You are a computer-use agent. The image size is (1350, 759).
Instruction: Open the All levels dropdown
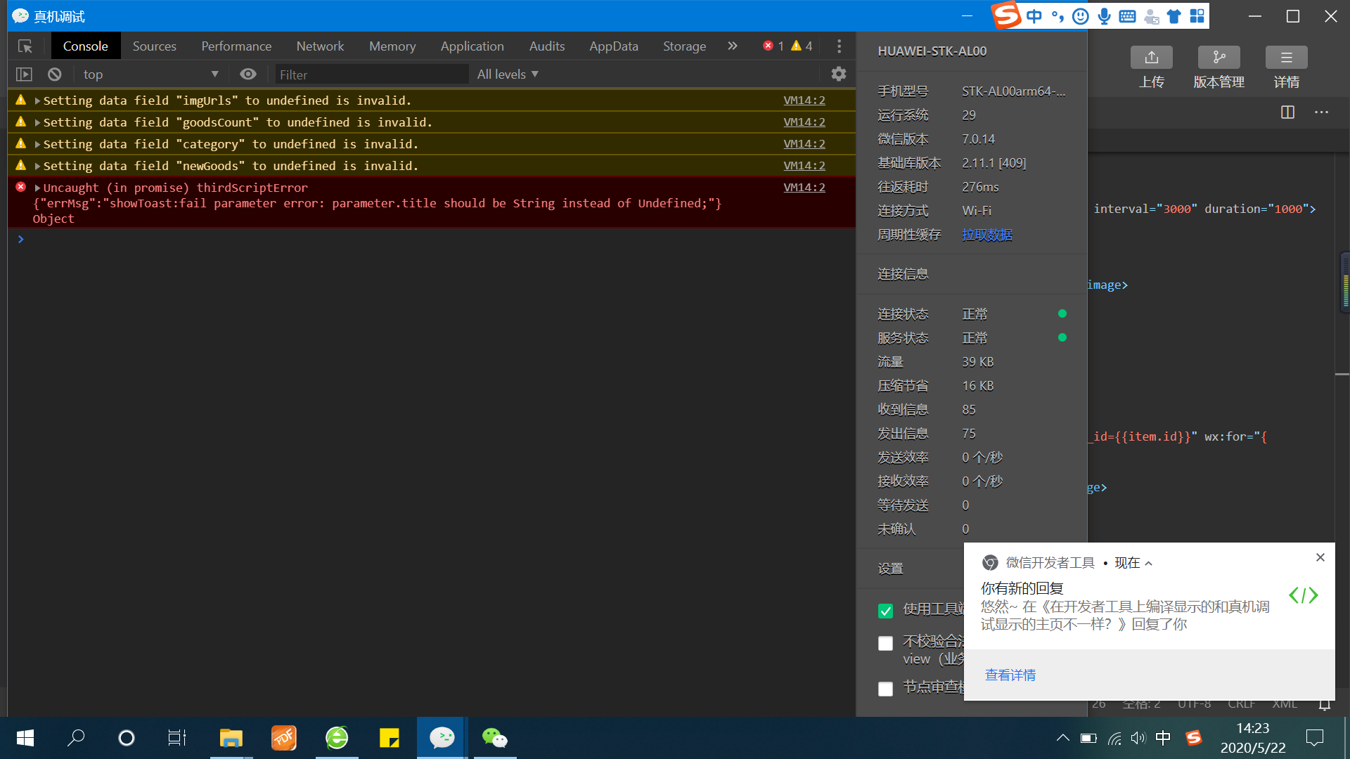[x=508, y=74]
